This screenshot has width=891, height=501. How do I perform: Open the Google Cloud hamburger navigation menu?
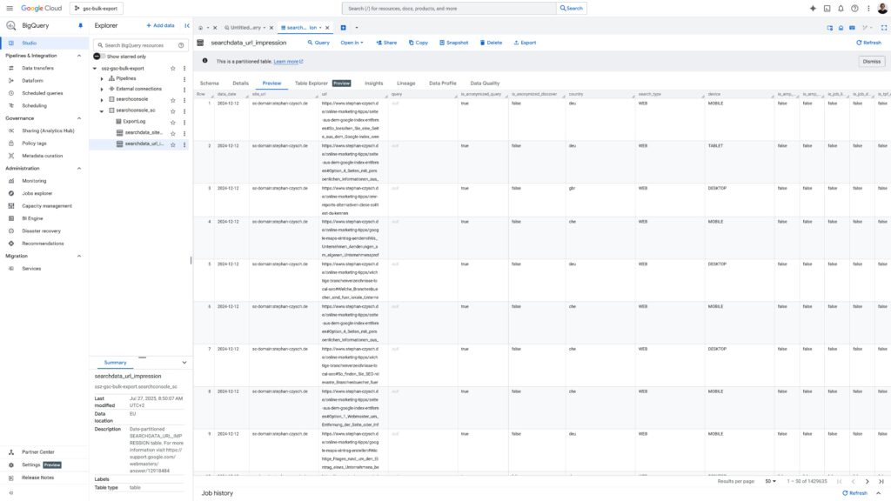pyautogui.click(x=9, y=8)
